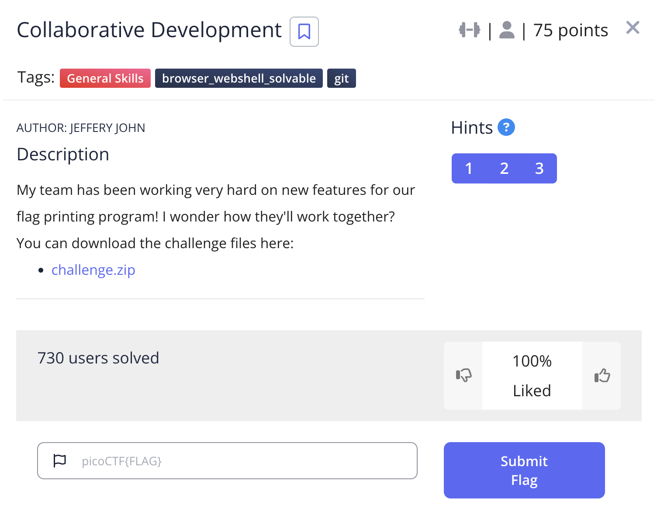The image size is (657, 519).
Task: Click the Hints question mark icon
Action: pos(506,128)
